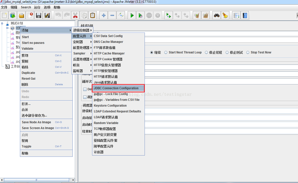Expand the 监听器 submenu
This screenshot has width=298, height=183.
pos(82,71)
